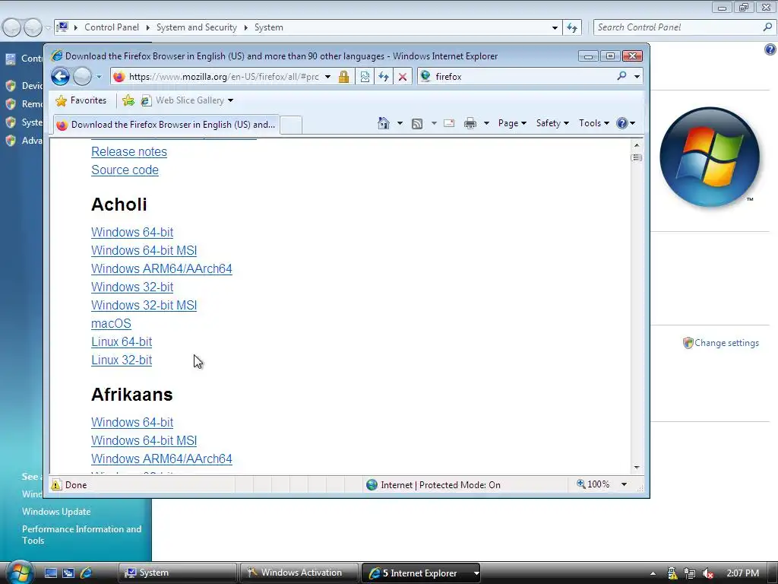Open the Tools menu

point(594,123)
